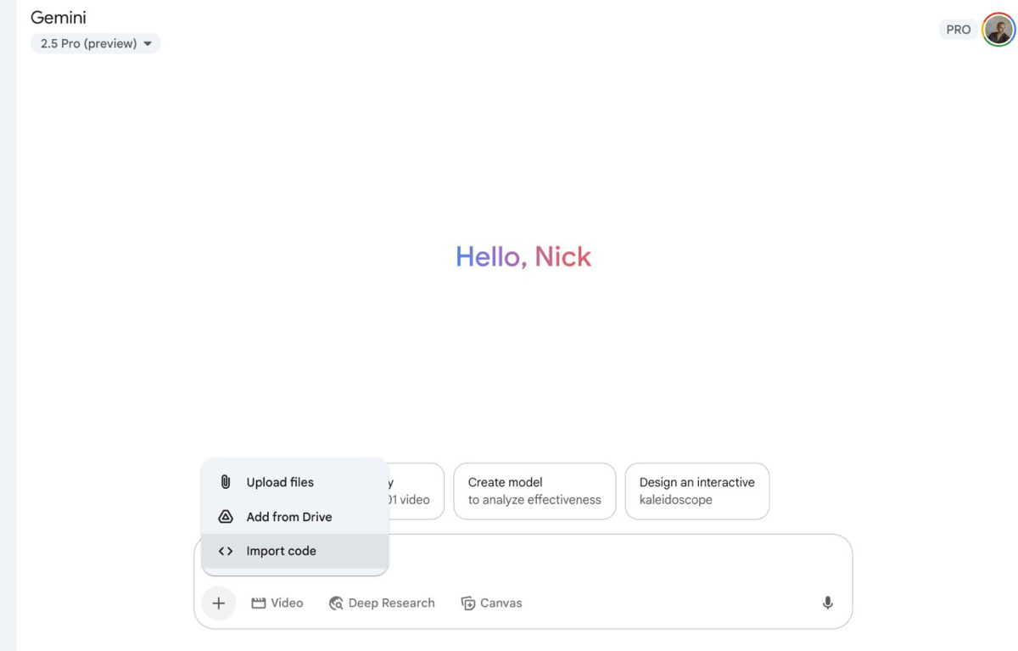Click the PRO badge

point(959,30)
